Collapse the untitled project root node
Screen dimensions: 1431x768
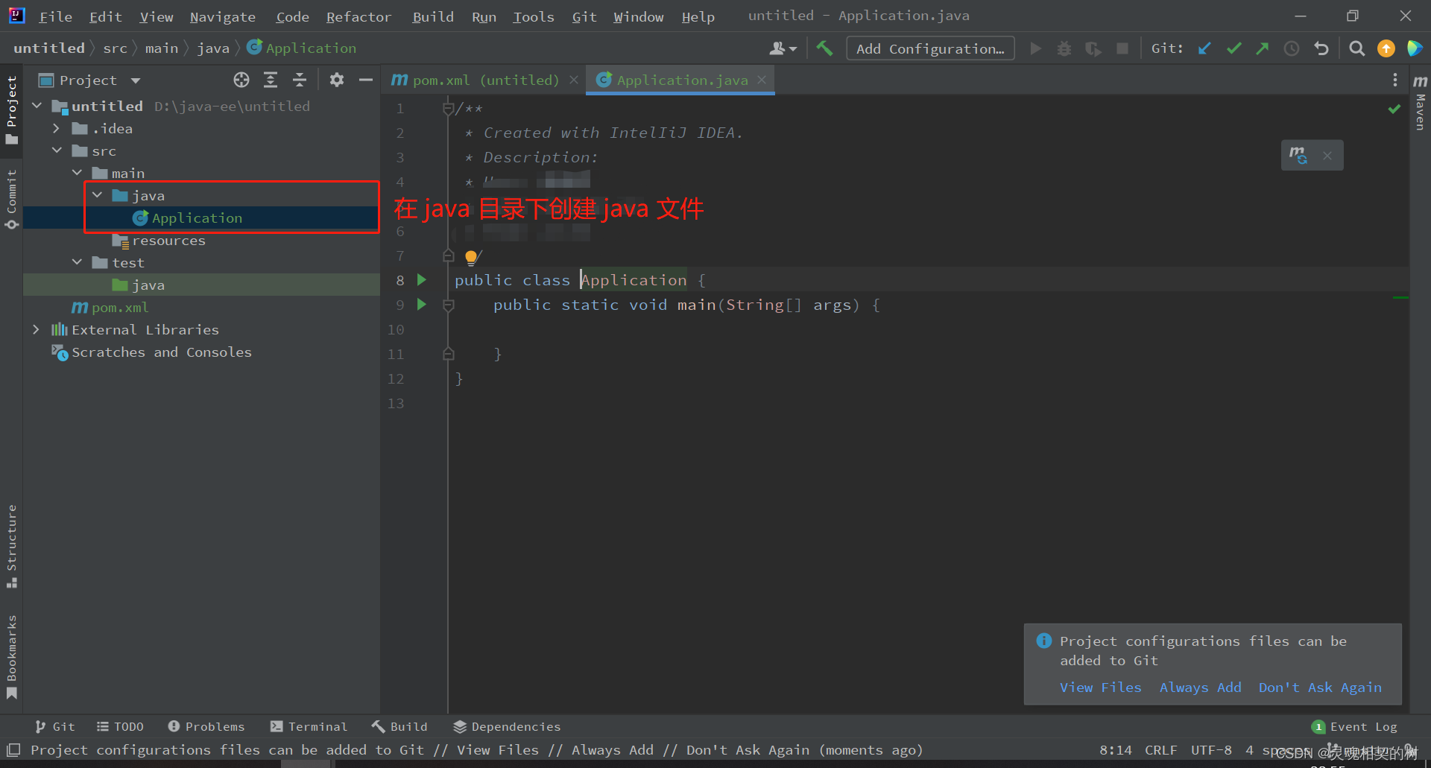[37, 106]
